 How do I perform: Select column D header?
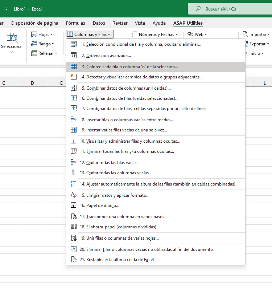point(32,83)
